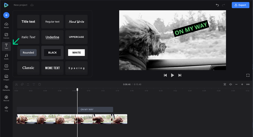This screenshot has height=137, width=253.
Task: Fit the timeline to screen
Action: 248,84
